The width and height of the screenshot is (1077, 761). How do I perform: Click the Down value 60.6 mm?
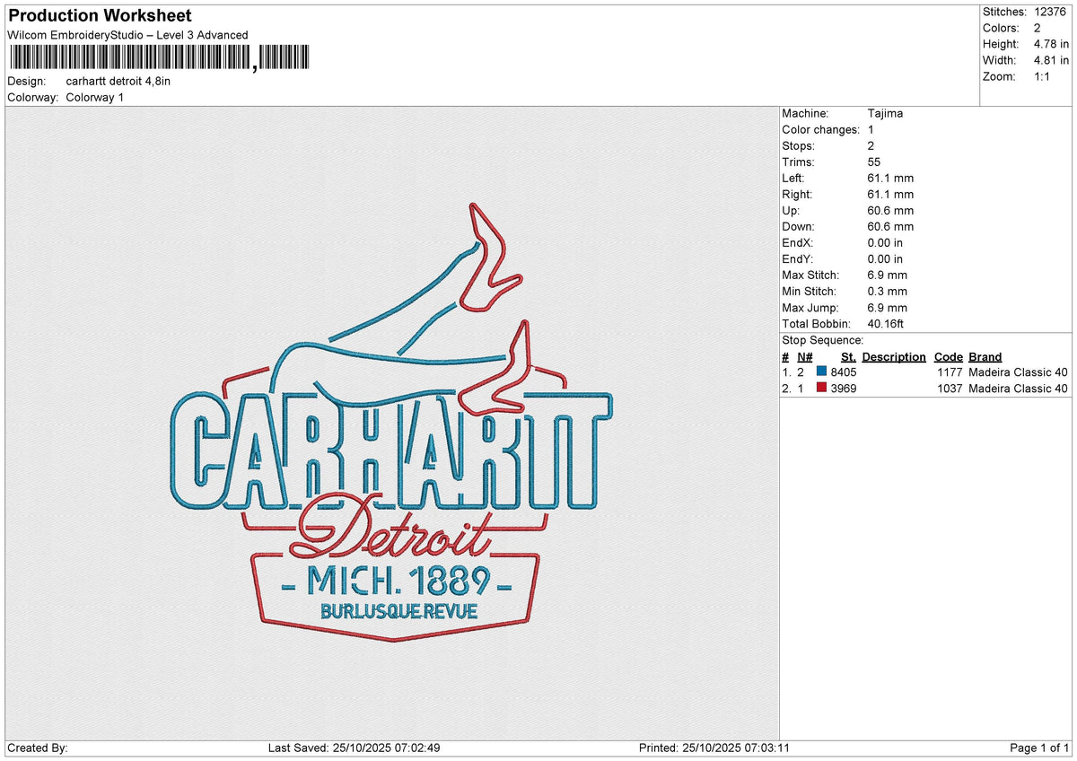point(891,227)
